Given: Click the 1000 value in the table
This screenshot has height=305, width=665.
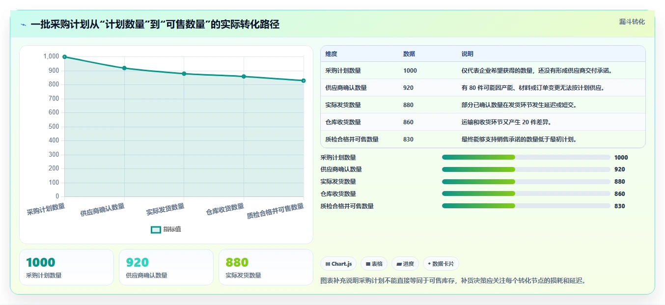Looking at the screenshot, I should [x=410, y=71].
